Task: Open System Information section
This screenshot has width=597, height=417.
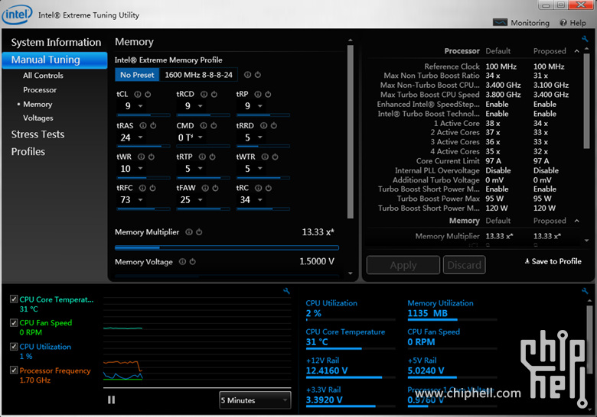Action: 56,42
